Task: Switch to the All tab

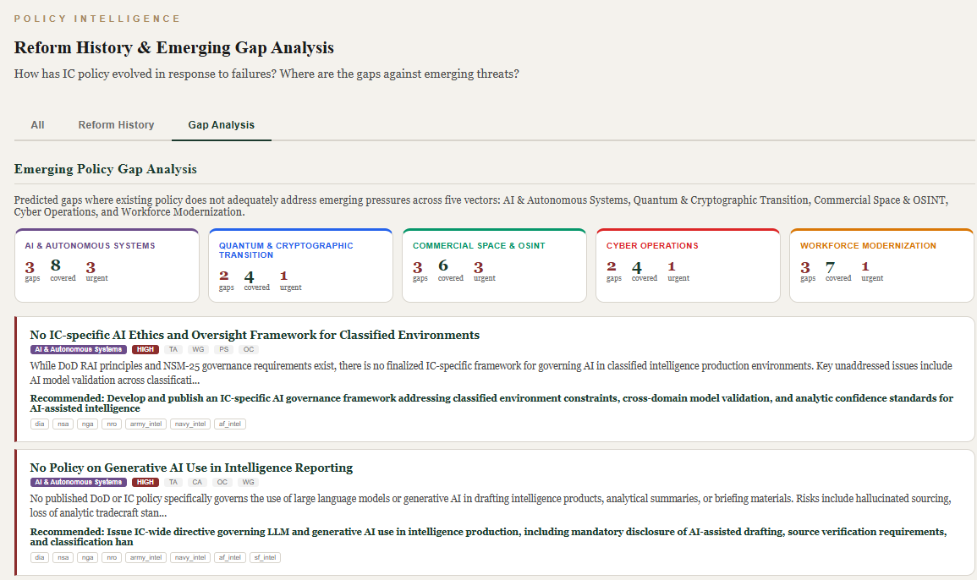Action: [x=37, y=125]
